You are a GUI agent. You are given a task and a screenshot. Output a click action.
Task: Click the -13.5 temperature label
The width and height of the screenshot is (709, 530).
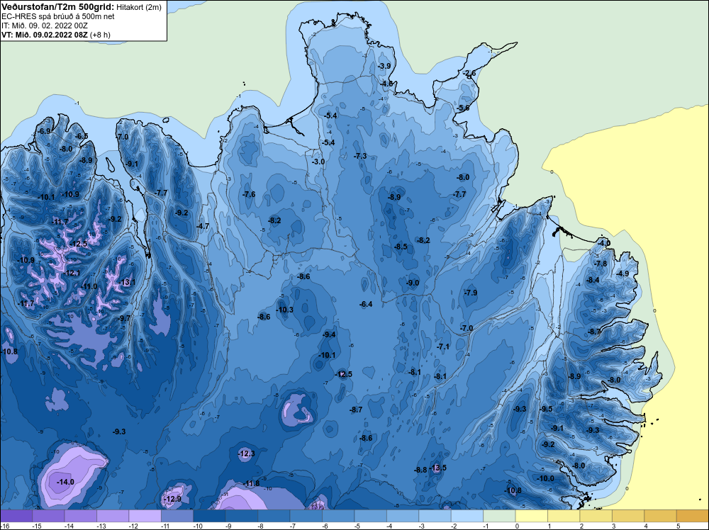pyautogui.click(x=437, y=468)
